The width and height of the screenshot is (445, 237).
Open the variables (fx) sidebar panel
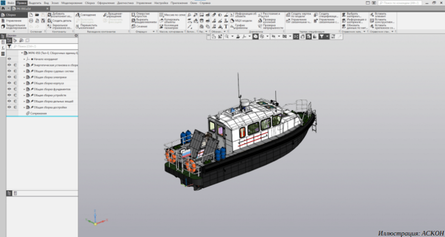[3, 48]
